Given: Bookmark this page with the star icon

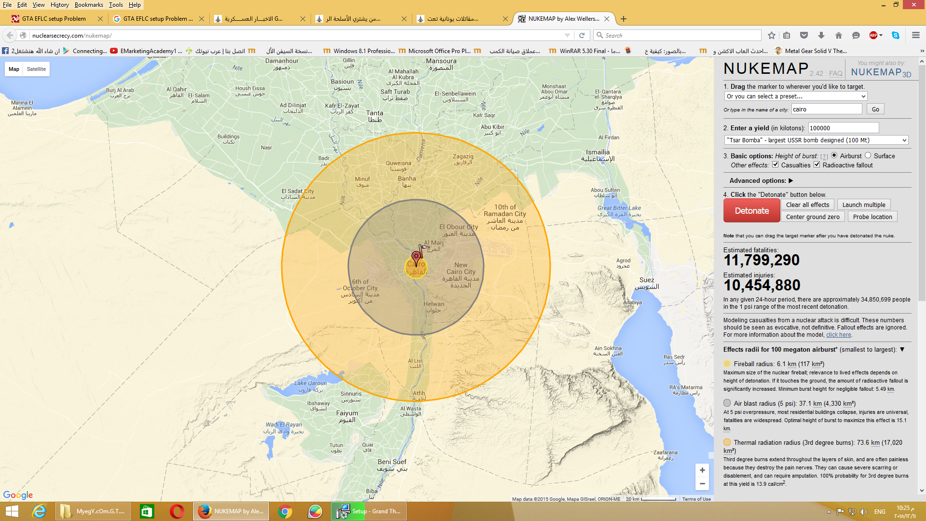Looking at the screenshot, I should (772, 35).
